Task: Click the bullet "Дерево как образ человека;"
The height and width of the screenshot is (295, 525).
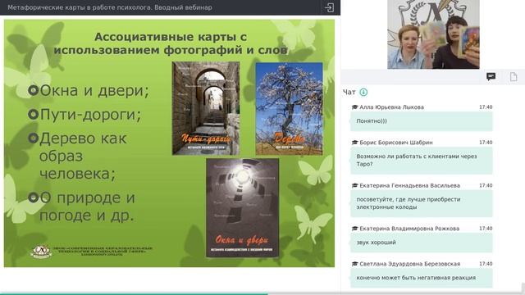Action: point(77,156)
